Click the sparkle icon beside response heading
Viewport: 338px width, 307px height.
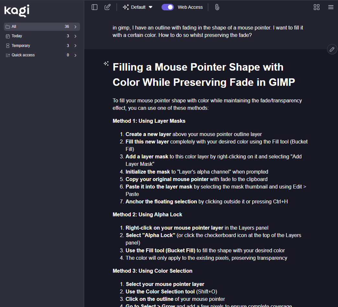[106, 63]
